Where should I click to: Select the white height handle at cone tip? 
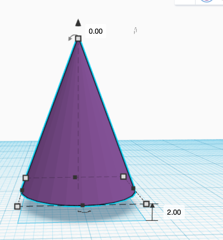tap(78, 38)
